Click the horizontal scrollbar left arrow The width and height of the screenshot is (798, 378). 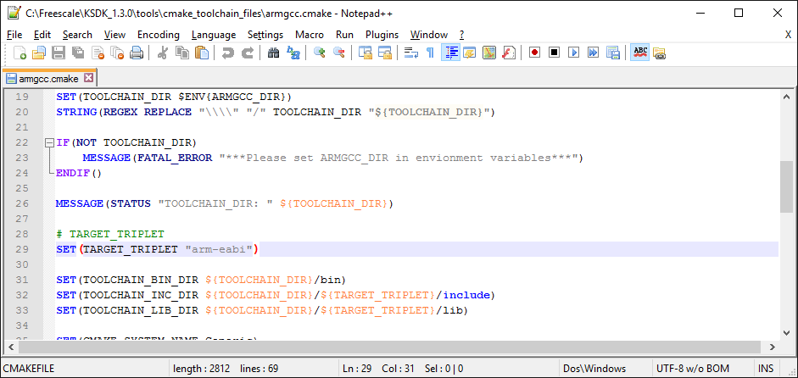click(10, 347)
